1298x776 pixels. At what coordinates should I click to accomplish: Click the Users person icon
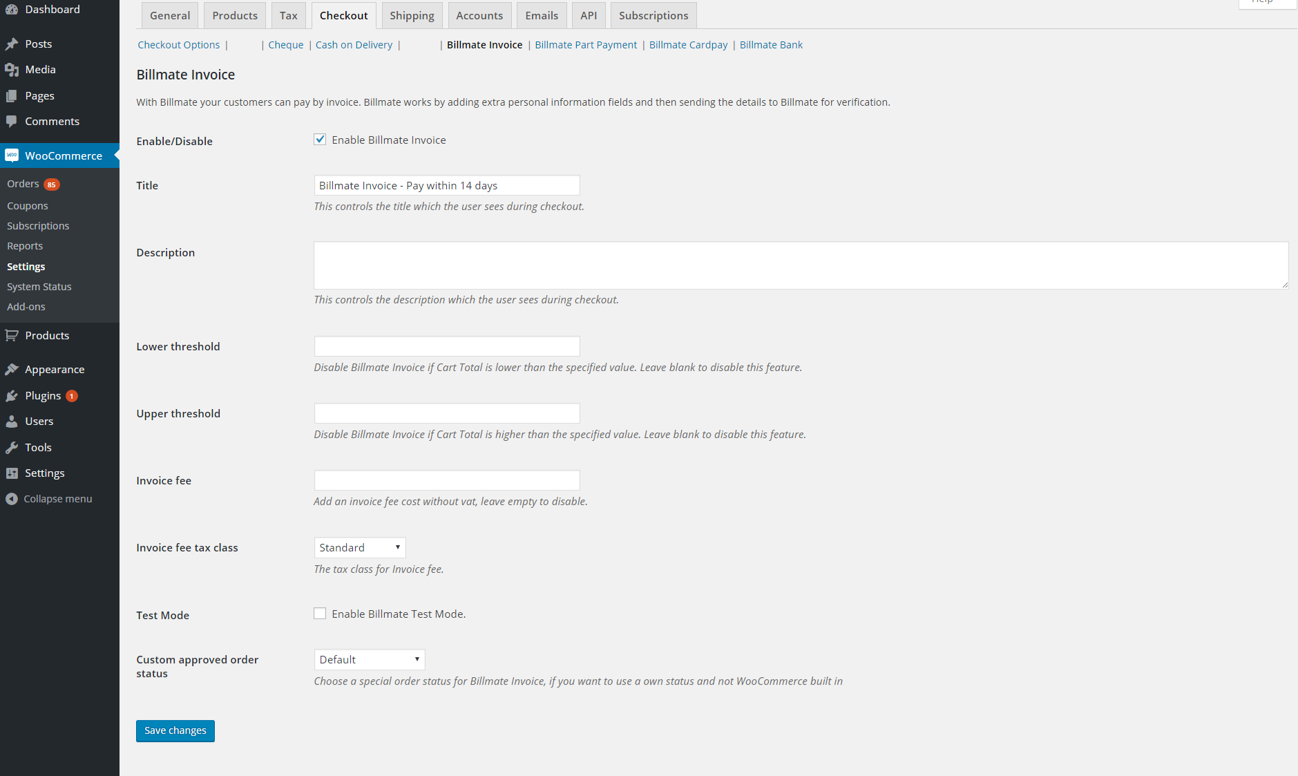(12, 422)
